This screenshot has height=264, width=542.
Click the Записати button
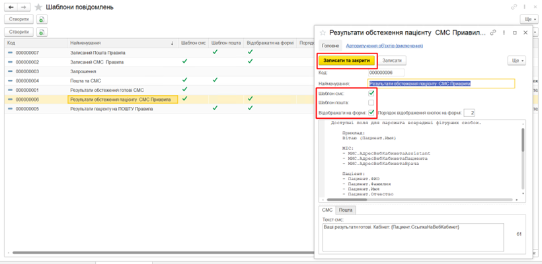tap(392, 60)
